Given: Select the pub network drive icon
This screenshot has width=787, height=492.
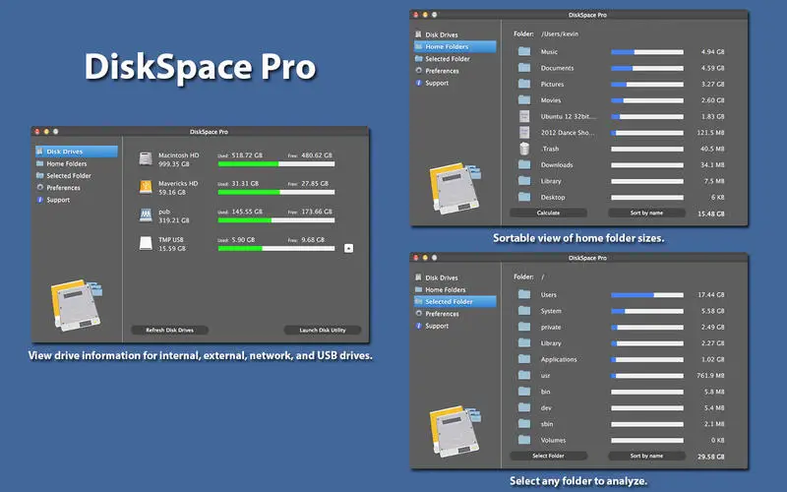Looking at the screenshot, I should (146, 215).
